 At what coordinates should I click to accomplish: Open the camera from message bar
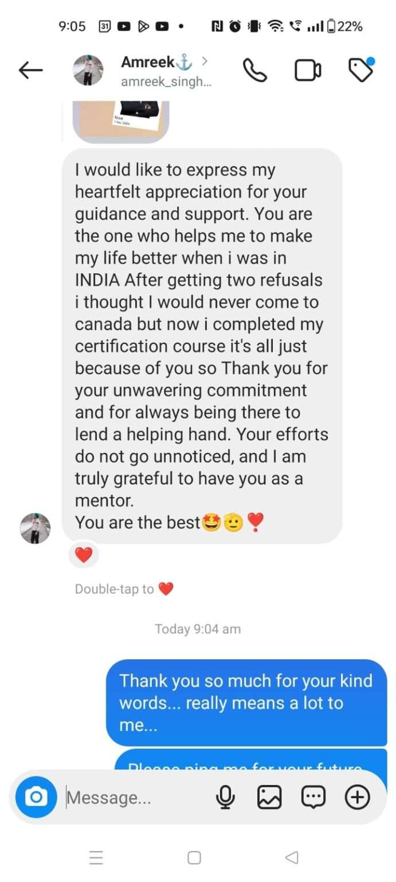[36, 797]
